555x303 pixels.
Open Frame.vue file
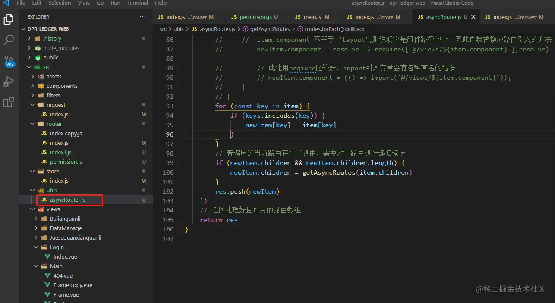click(x=66, y=294)
